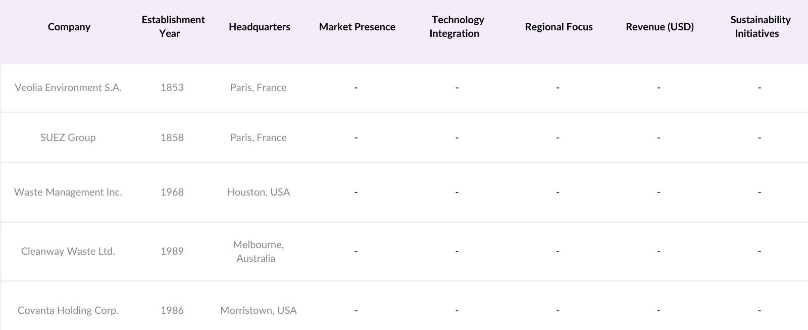Click the Melbourne, Australia headquarters cell
This screenshot has height=330, width=808.
(258, 251)
